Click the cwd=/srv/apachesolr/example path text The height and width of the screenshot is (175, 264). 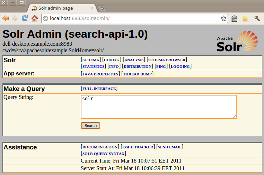(x=35, y=50)
